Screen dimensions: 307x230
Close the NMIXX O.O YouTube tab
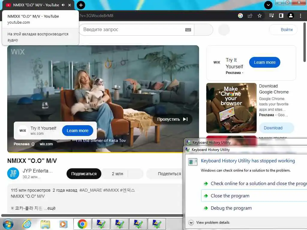coord(70,5)
